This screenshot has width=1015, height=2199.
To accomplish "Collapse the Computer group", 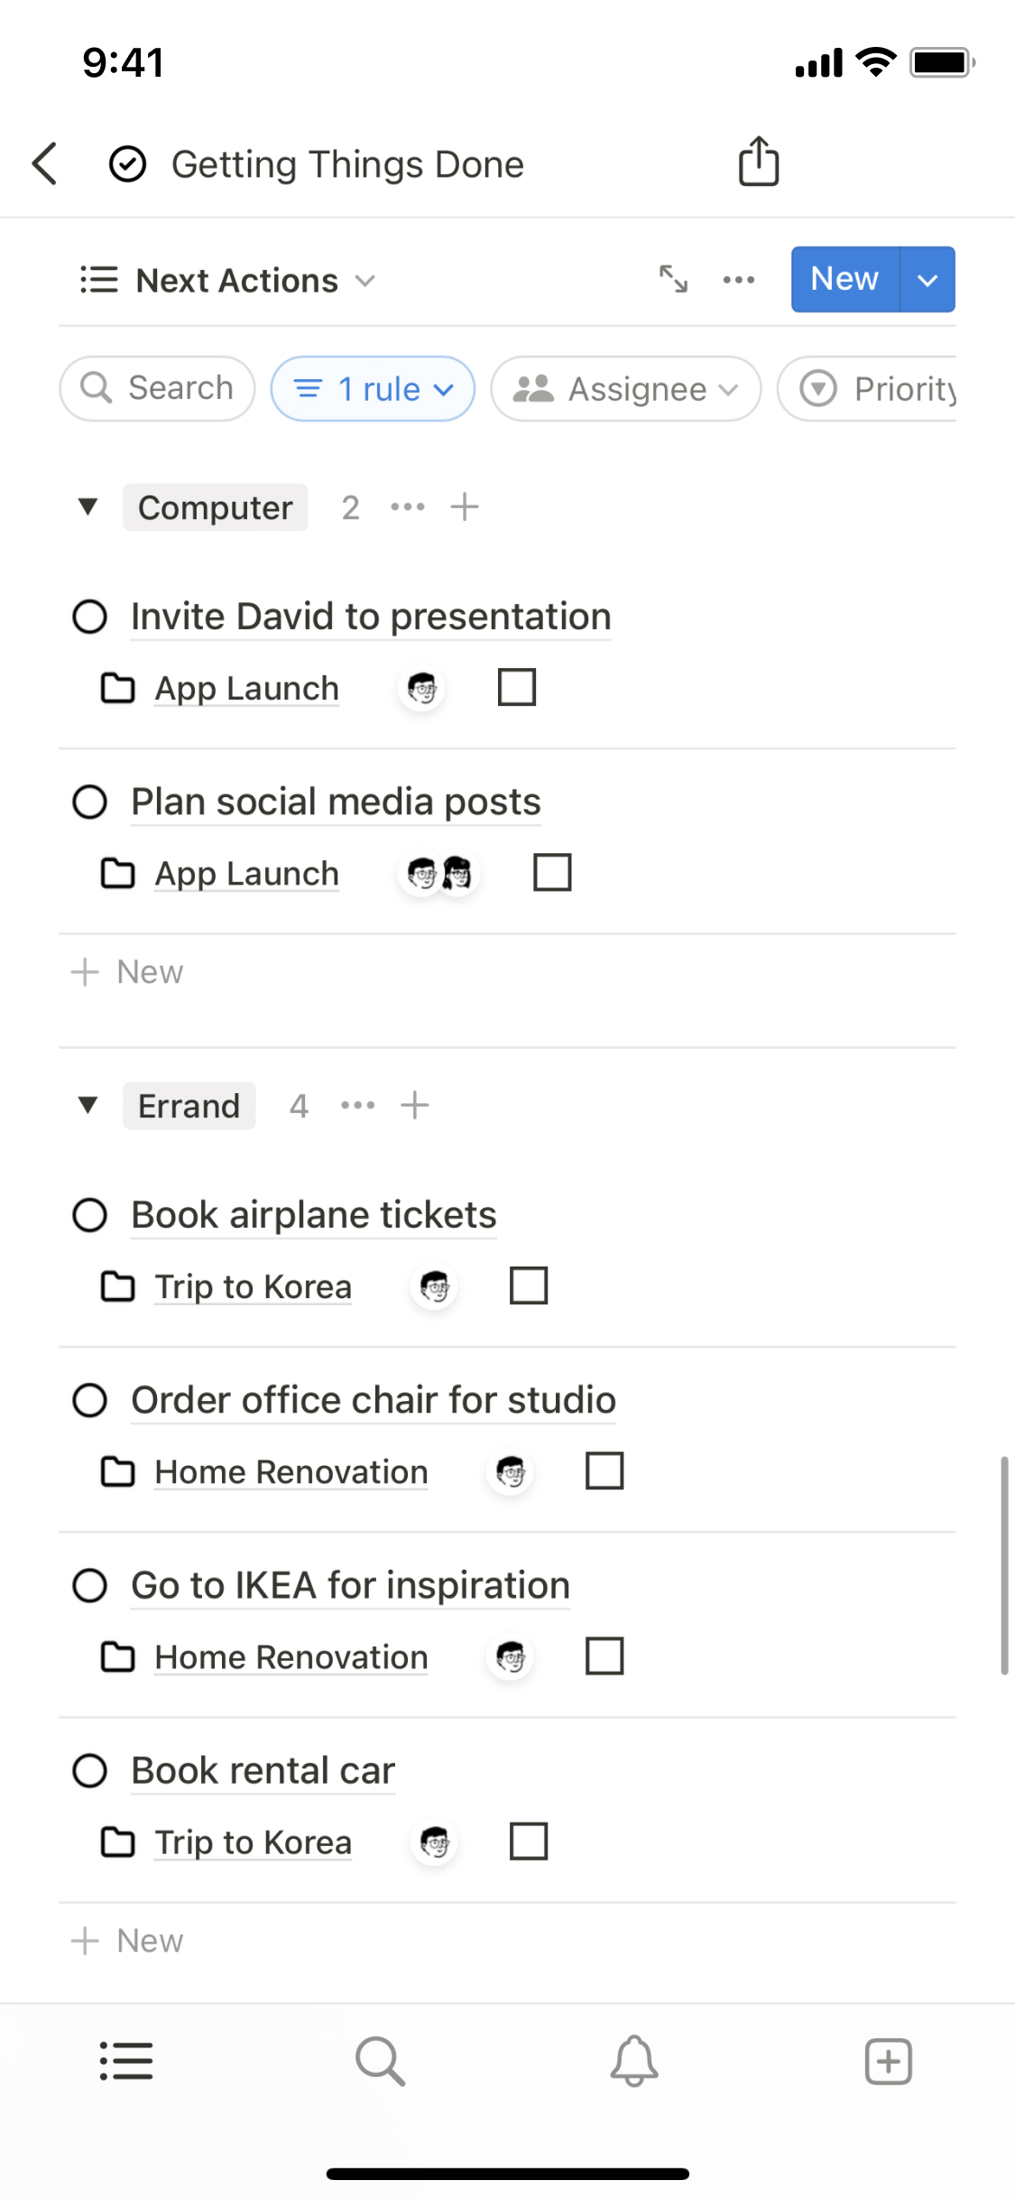I will (88, 506).
